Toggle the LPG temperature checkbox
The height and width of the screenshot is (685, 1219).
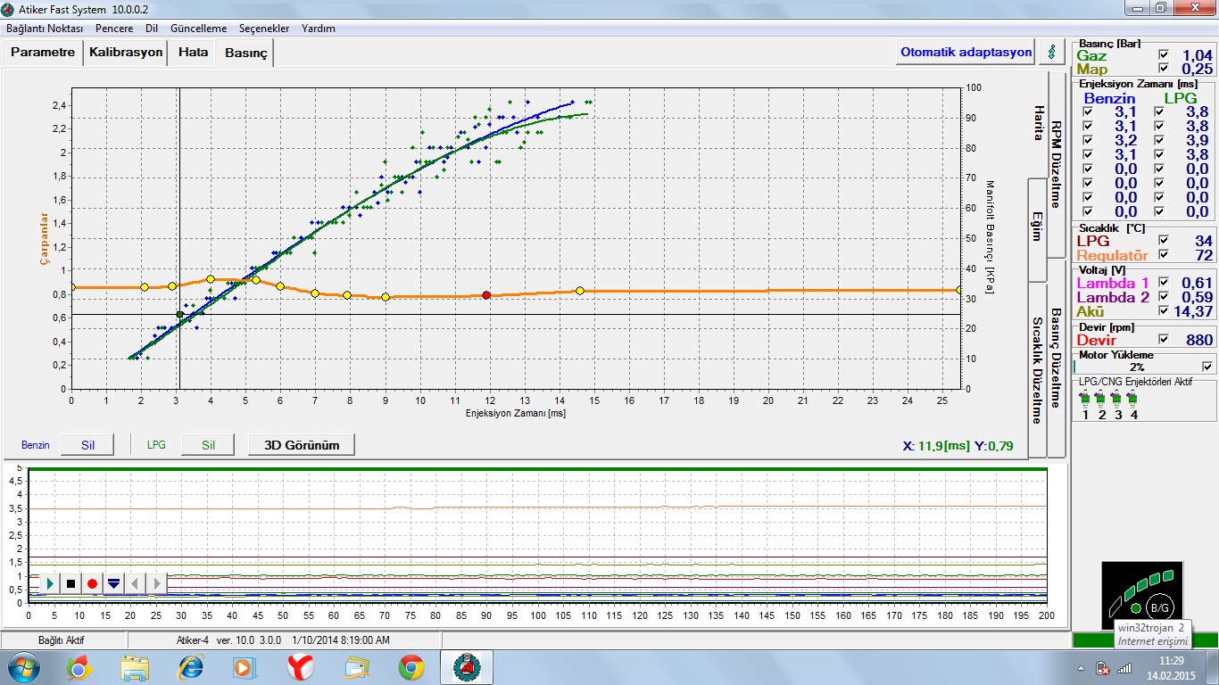1163,241
